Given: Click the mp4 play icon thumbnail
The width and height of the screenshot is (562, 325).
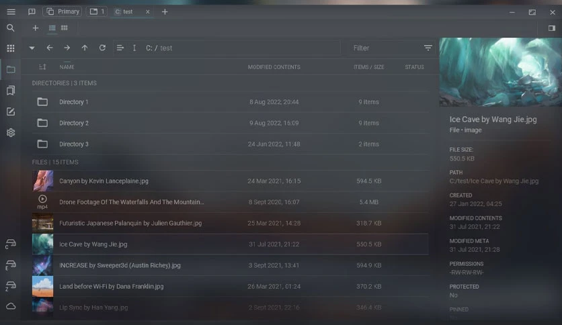Looking at the screenshot, I should (x=42, y=202).
